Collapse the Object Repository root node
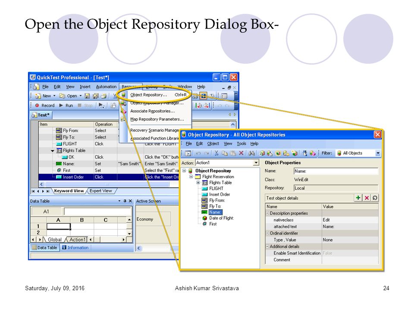 tap(184, 171)
